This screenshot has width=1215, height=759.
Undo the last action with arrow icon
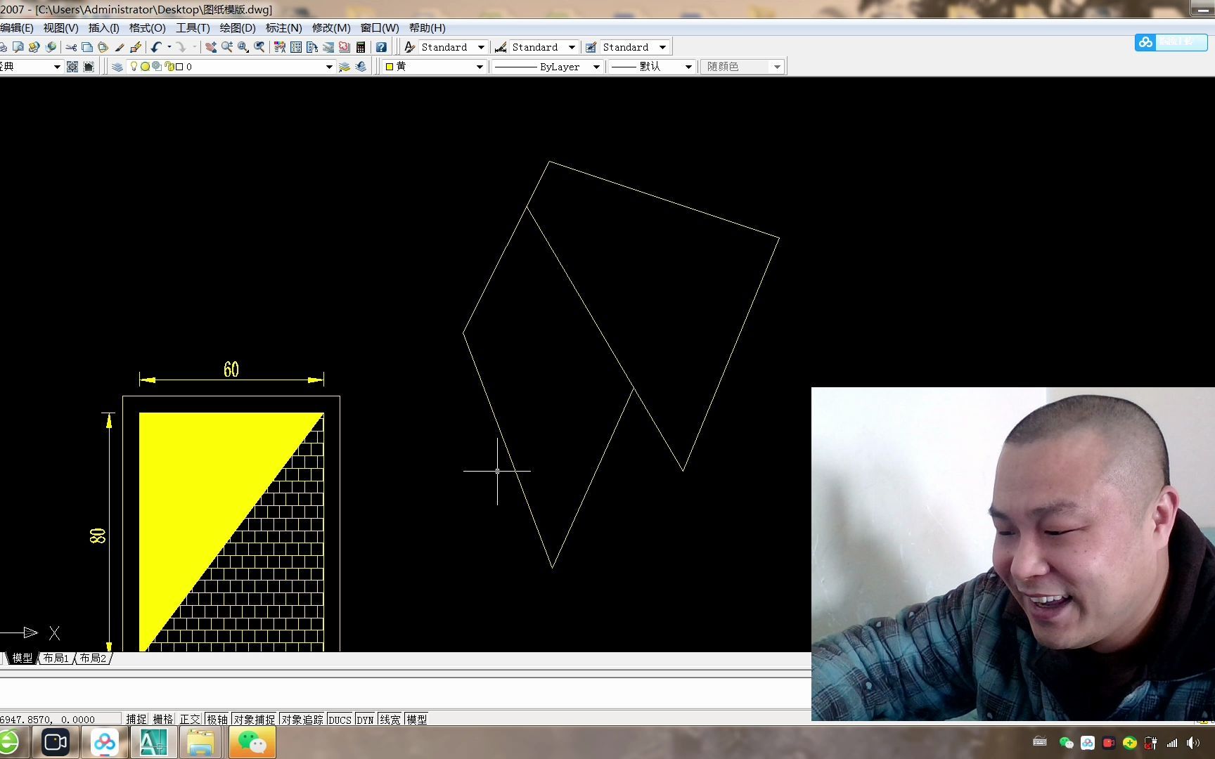click(x=156, y=47)
